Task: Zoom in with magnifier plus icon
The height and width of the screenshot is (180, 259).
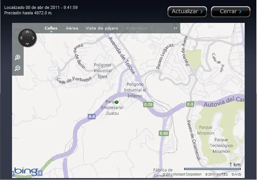Action: click(x=17, y=57)
